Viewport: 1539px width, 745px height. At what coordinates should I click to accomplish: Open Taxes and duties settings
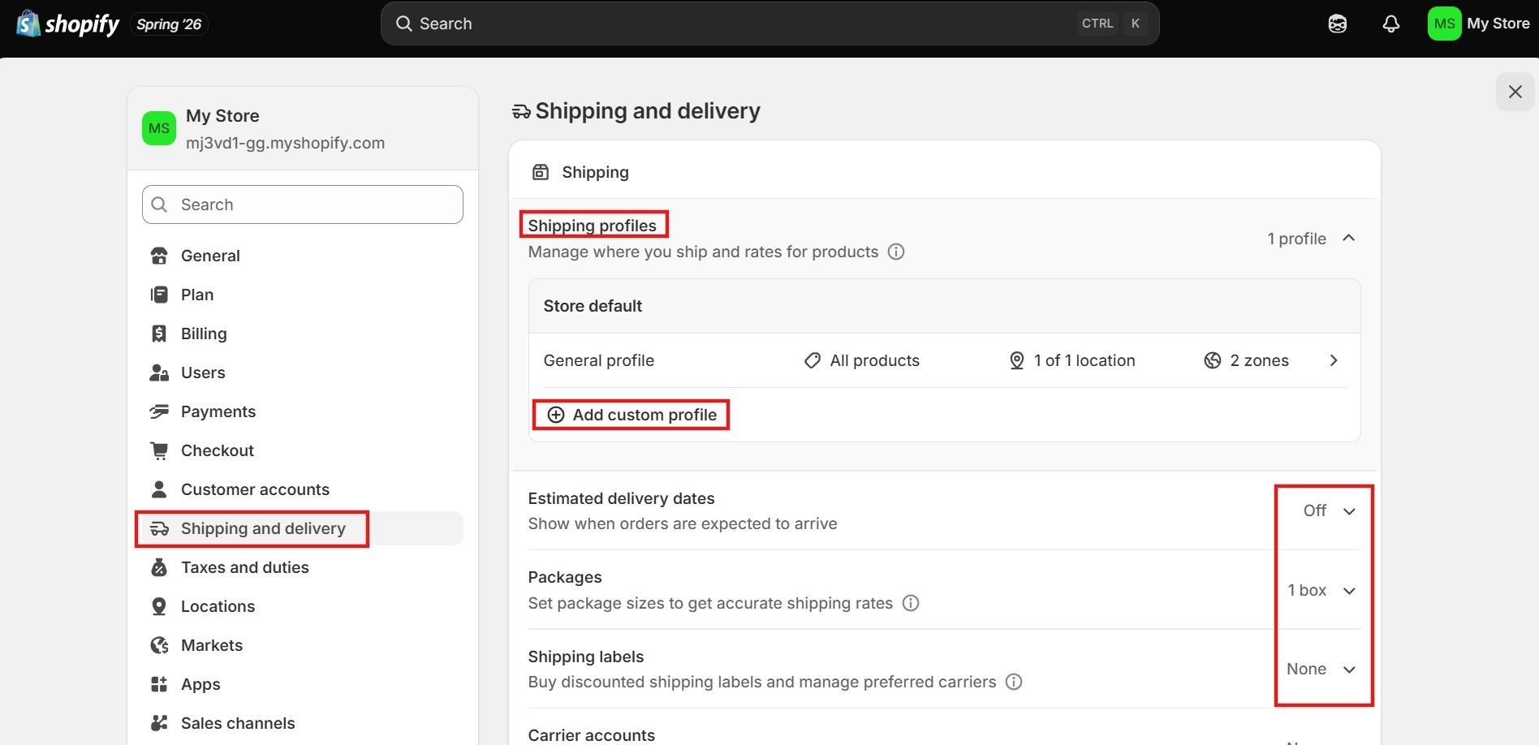tap(302, 567)
